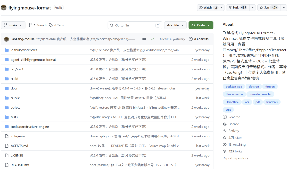The image size is (288, 169).
Task: Click the branch icon beside 1 Branch
Action: (30, 25)
